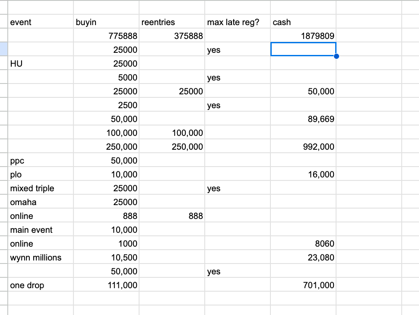419x315 pixels.
Task: Select the 'one drop' event cell
Action: (x=41, y=285)
